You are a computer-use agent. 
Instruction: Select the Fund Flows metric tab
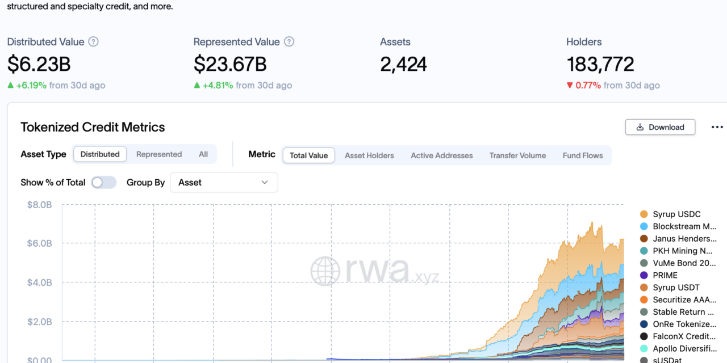tap(583, 155)
